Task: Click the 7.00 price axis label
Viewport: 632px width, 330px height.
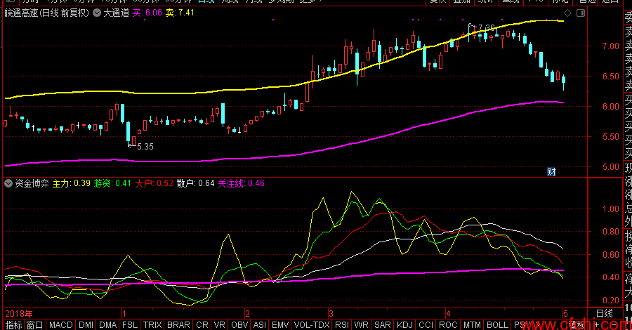Action: pyautogui.click(x=611, y=46)
